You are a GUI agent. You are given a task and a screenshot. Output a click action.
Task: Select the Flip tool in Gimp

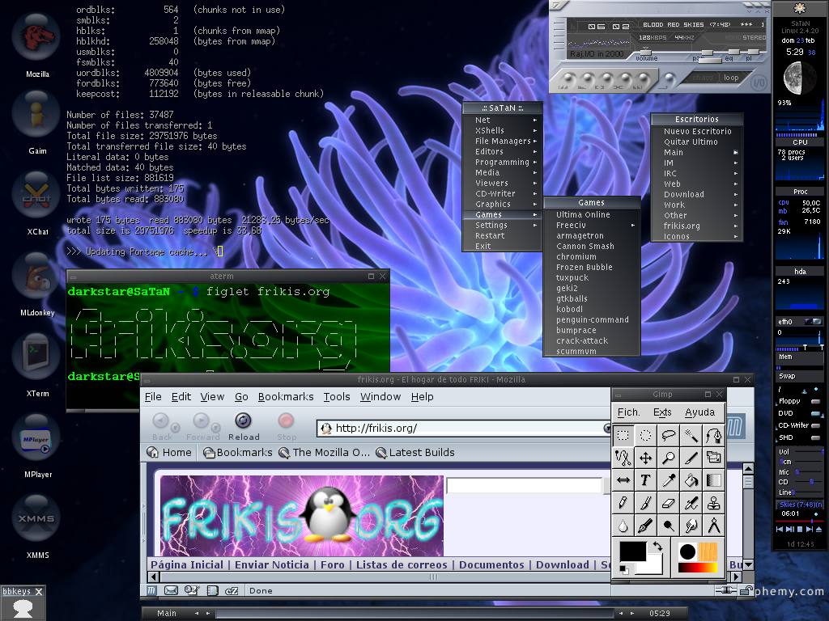[623, 480]
